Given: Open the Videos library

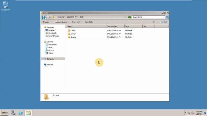Looking at the screenshot, I should pyautogui.click(x=51, y=53).
